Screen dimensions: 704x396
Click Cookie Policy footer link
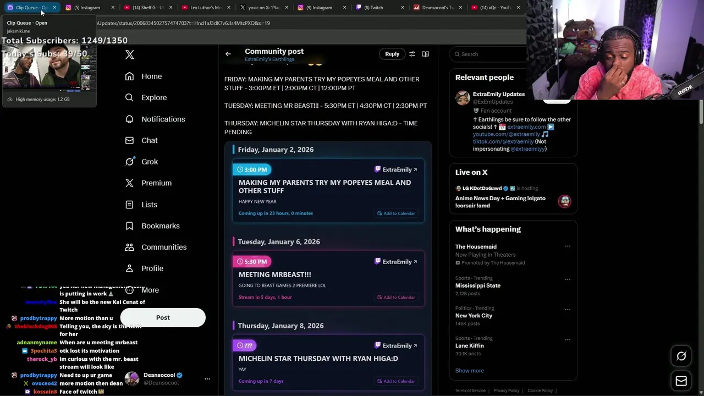tap(540, 391)
